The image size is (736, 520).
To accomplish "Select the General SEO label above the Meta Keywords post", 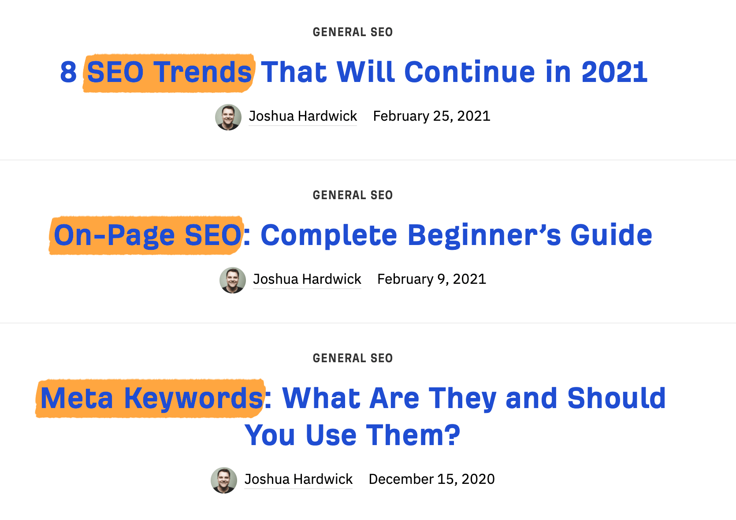I will pyautogui.click(x=353, y=358).
